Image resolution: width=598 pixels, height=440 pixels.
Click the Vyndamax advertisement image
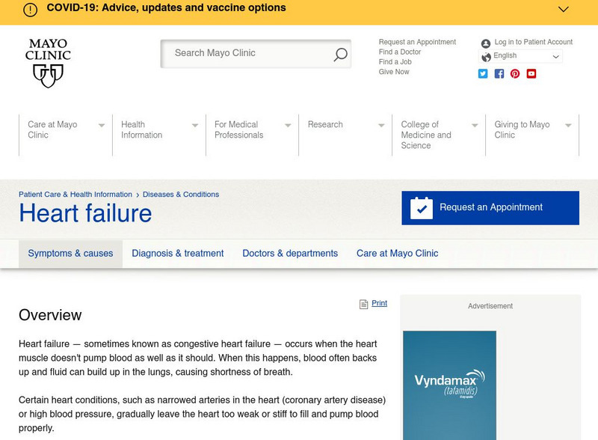(x=449, y=385)
